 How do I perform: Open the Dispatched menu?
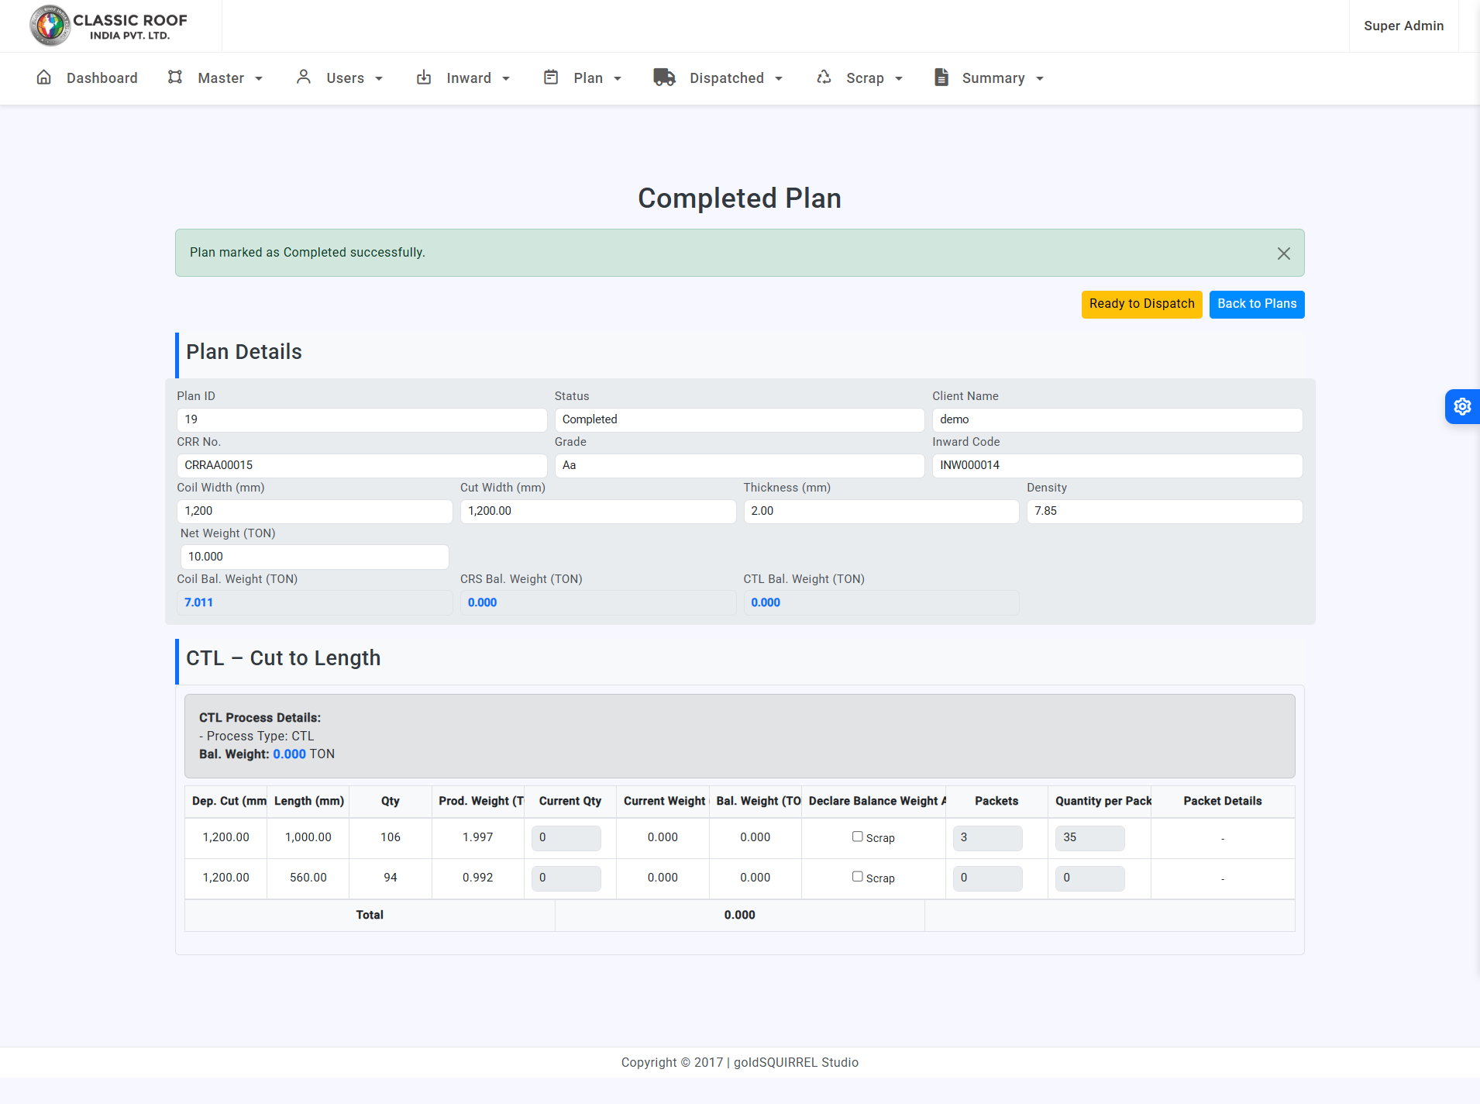pos(727,78)
